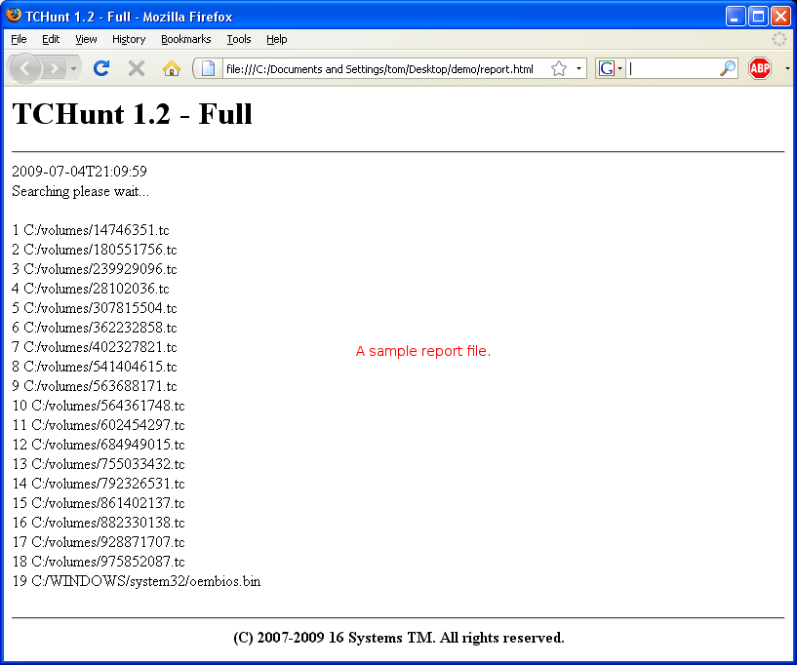Open the Edit menu
This screenshot has width=797, height=665.
point(51,39)
